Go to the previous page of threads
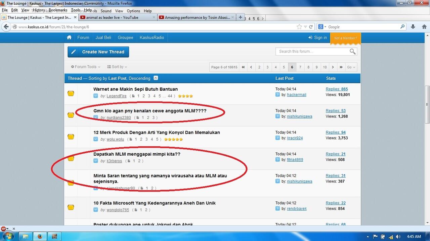 pyautogui.click(x=251, y=67)
